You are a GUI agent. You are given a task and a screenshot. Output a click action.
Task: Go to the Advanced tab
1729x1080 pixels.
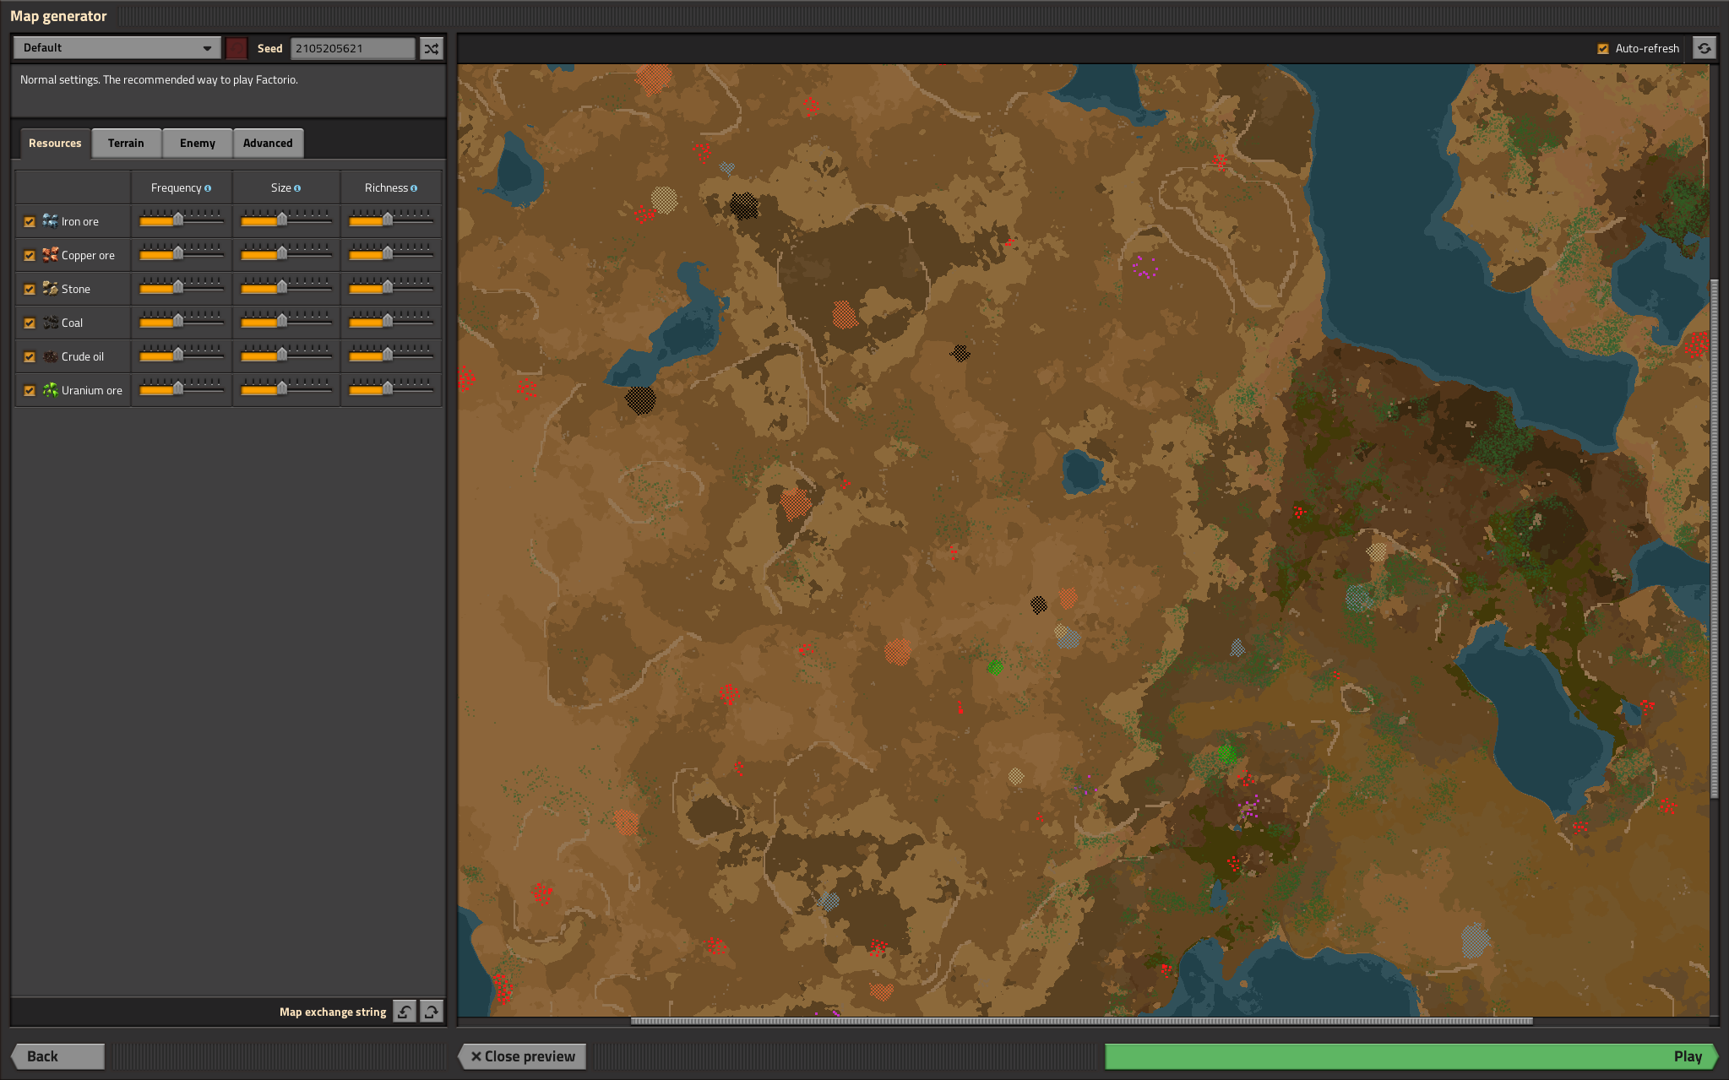click(x=268, y=143)
